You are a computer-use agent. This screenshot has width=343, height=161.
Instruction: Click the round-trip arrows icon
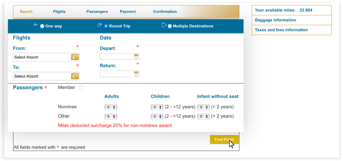click(99, 25)
